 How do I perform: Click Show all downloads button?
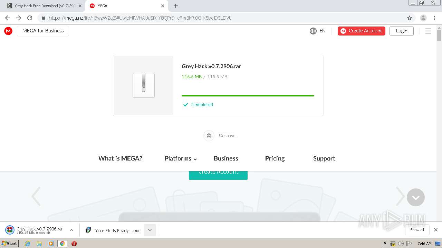click(x=417, y=230)
